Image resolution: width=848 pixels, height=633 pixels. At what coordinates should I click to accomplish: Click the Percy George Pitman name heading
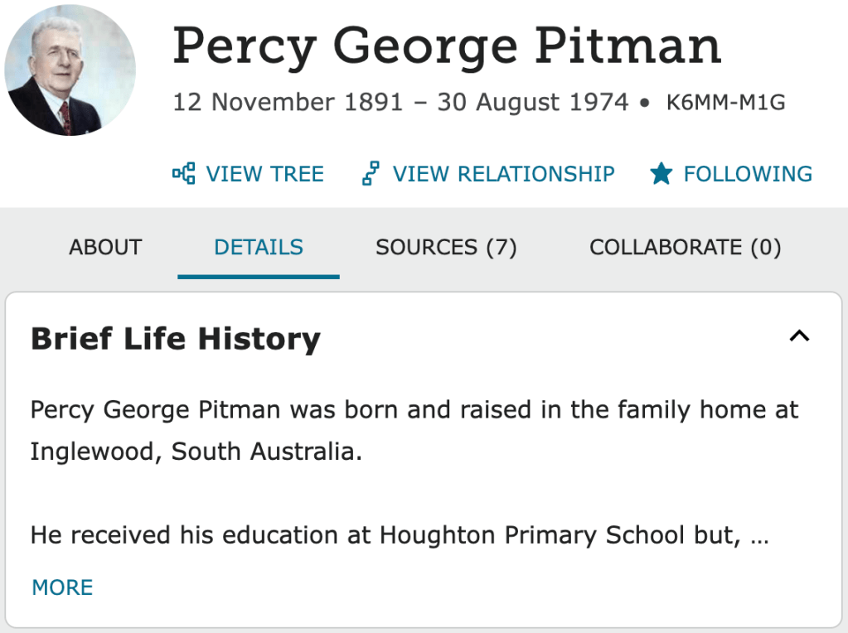pyautogui.click(x=447, y=46)
